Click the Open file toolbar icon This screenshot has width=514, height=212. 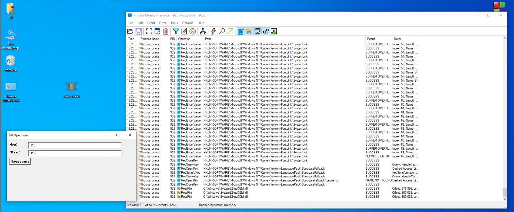pos(130,31)
